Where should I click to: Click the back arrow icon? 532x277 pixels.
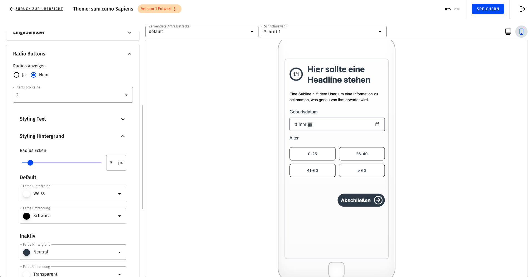pyautogui.click(x=12, y=9)
